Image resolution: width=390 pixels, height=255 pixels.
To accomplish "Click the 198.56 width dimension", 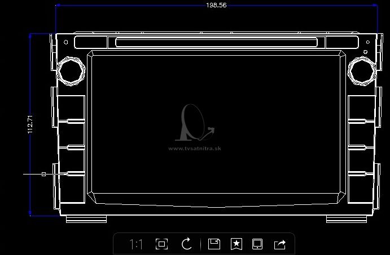I will 216,5.
